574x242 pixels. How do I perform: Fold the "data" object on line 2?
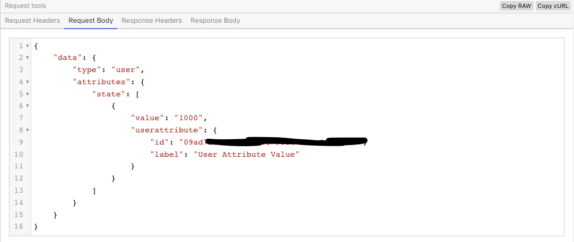[x=27, y=58]
